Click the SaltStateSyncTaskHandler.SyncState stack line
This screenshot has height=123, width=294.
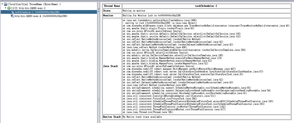[193, 72]
